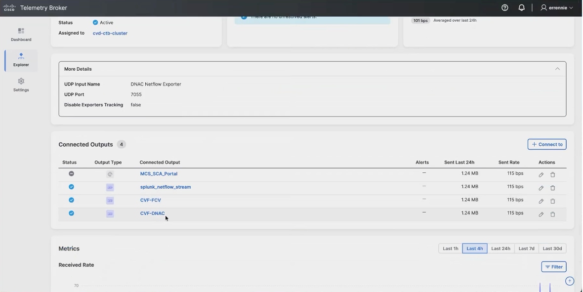Open the CVF-FCV output link
The image size is (583, 292).
[151, 200]
